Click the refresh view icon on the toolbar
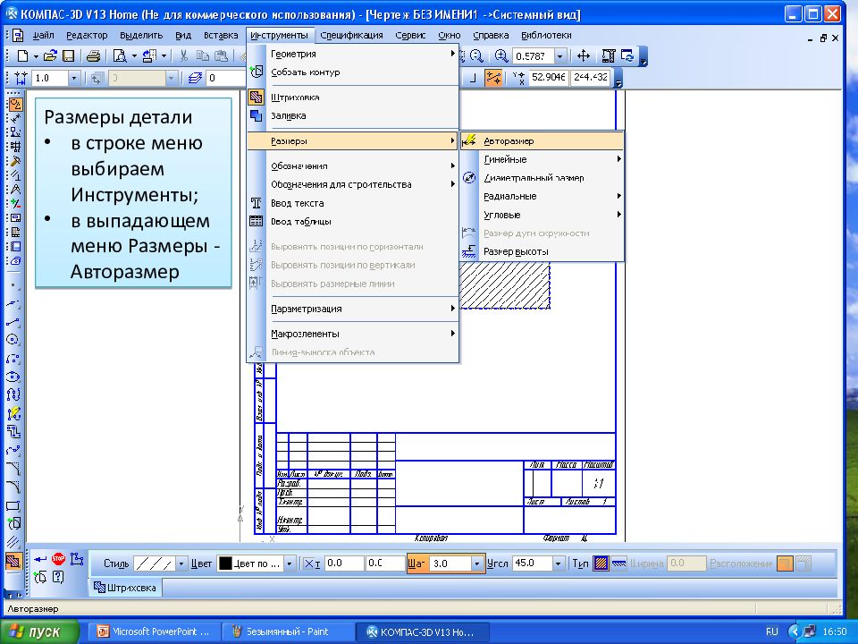The image size is (858, 644). click(x=627, y=55)
